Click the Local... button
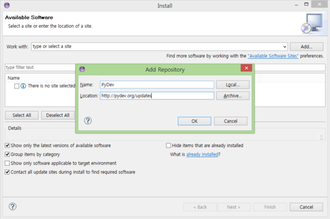 (x=233, y=85)
